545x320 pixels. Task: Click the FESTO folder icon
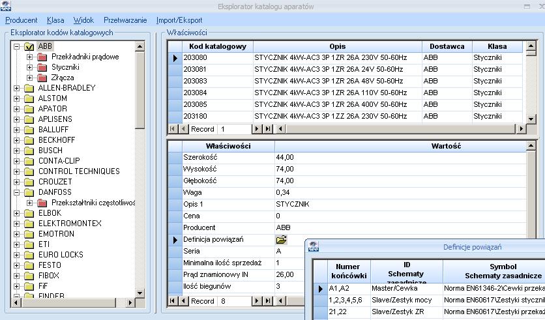pos(29,265)
